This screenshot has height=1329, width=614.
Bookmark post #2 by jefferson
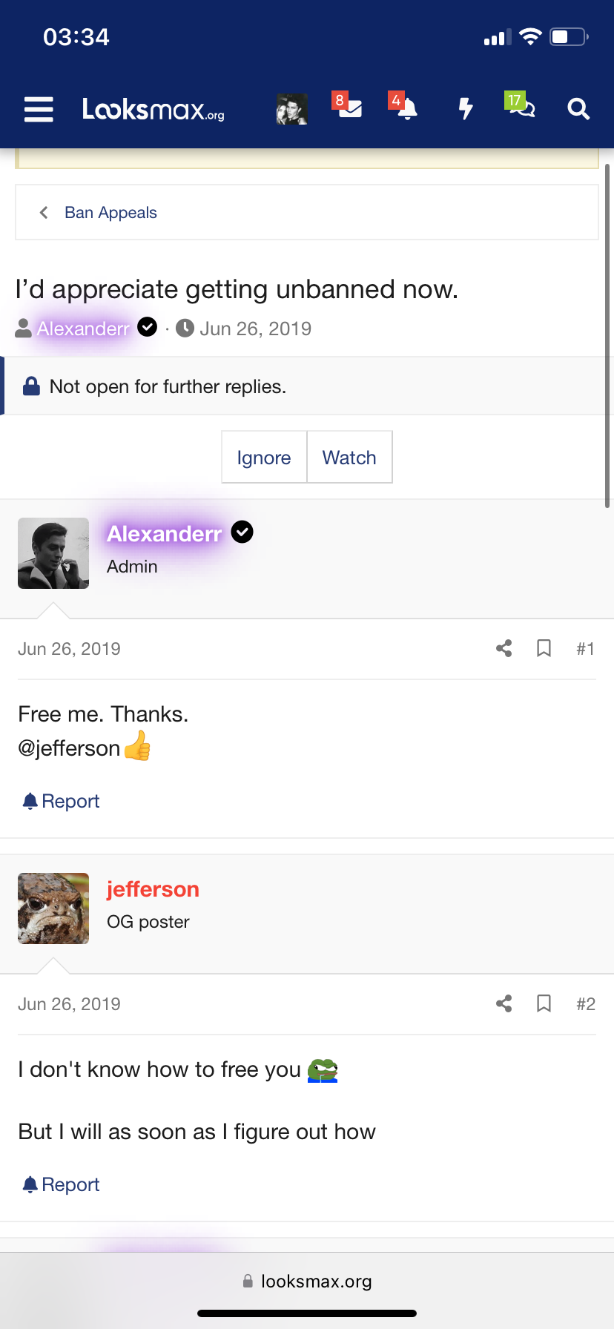pyautogui.click(x=544, y=1004)
